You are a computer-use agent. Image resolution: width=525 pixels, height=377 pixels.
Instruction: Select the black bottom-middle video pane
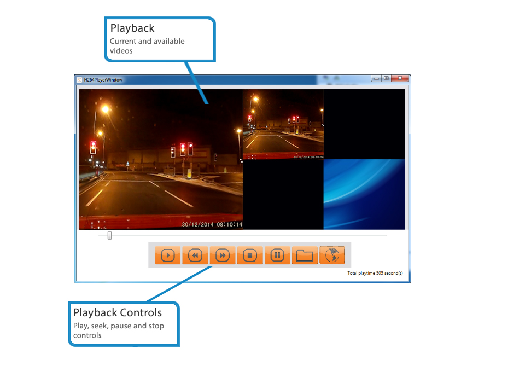pyautogui.click(x=283, y=194)
